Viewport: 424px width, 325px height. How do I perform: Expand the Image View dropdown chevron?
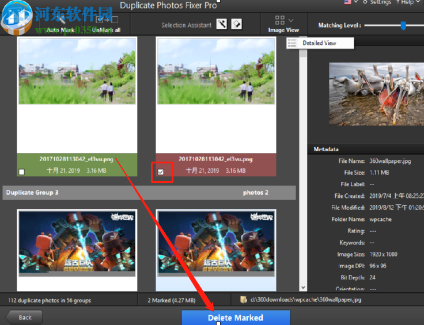291,20
